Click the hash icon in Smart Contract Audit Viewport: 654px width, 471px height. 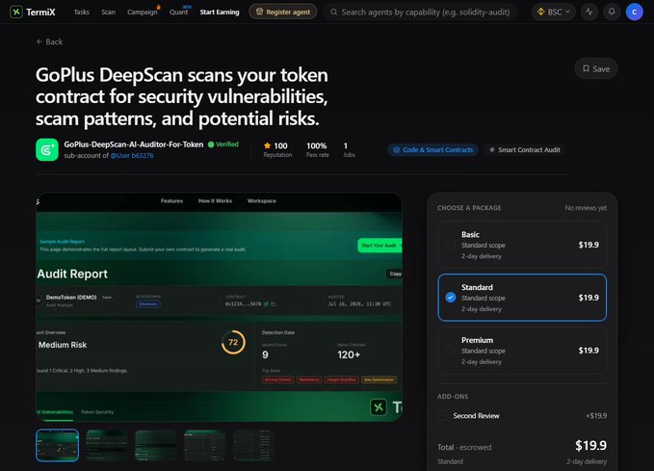(x=492, y=149)
